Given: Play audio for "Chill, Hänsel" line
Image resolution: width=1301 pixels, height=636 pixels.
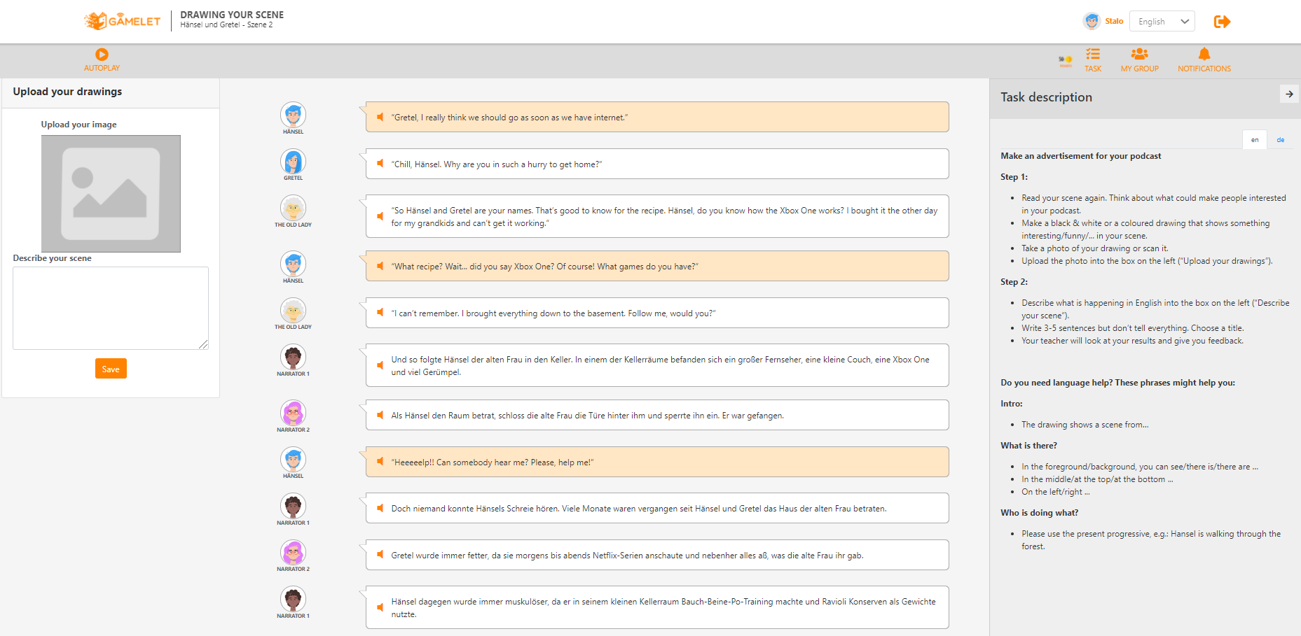Looking at the screenshot, I should [x=380, y=164].
